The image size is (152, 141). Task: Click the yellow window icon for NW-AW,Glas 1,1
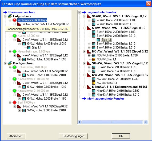click(94, 83)
